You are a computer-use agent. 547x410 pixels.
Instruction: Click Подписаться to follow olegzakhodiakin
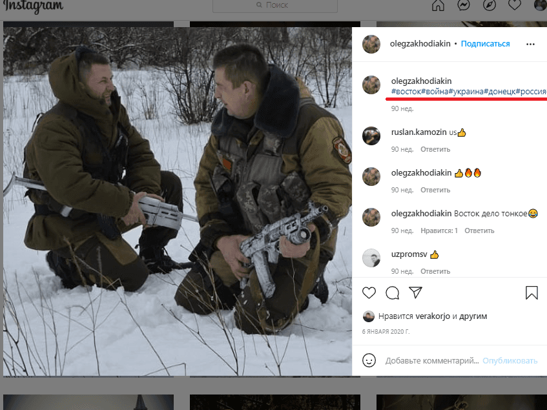[x=488, y=43]
